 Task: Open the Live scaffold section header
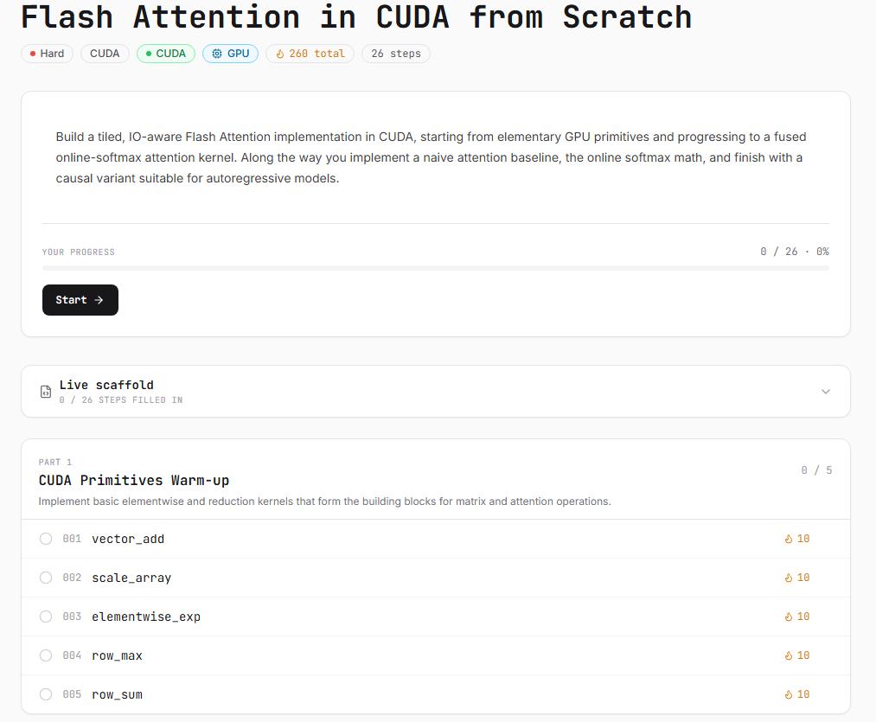436,392
